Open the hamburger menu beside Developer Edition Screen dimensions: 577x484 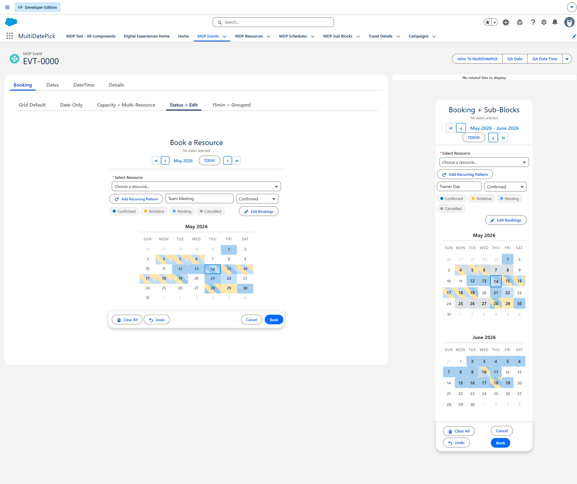point(7,7)
